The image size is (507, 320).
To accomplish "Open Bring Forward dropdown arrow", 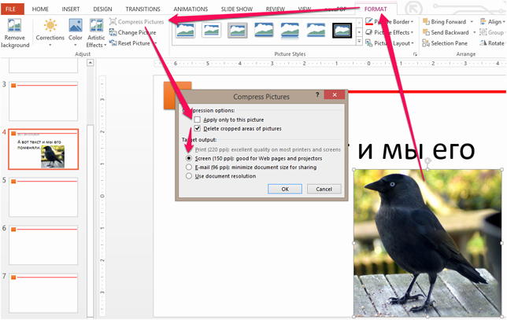I will 472,22.
